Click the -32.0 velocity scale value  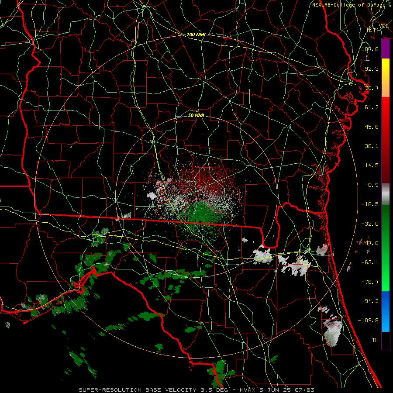point(370,224)
